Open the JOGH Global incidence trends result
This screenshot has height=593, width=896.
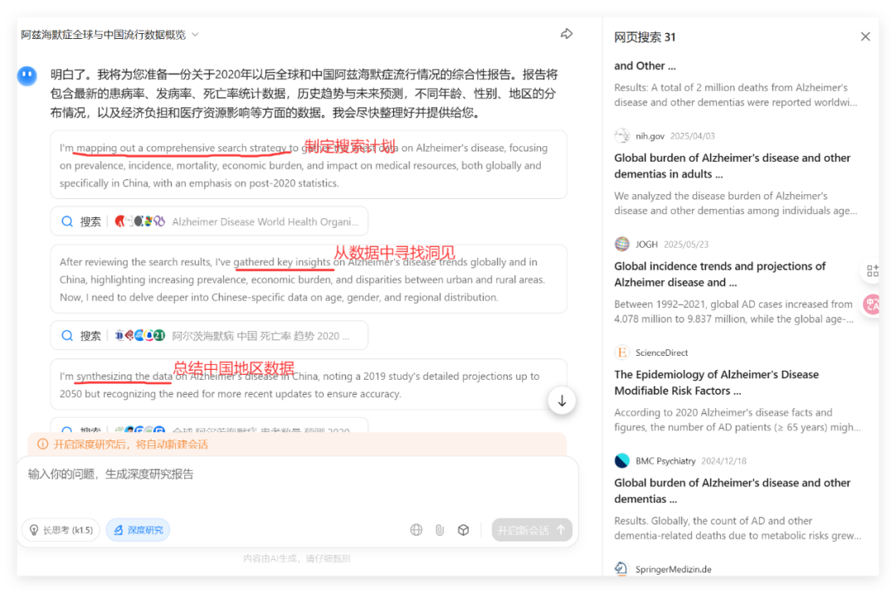coord(738,282)
